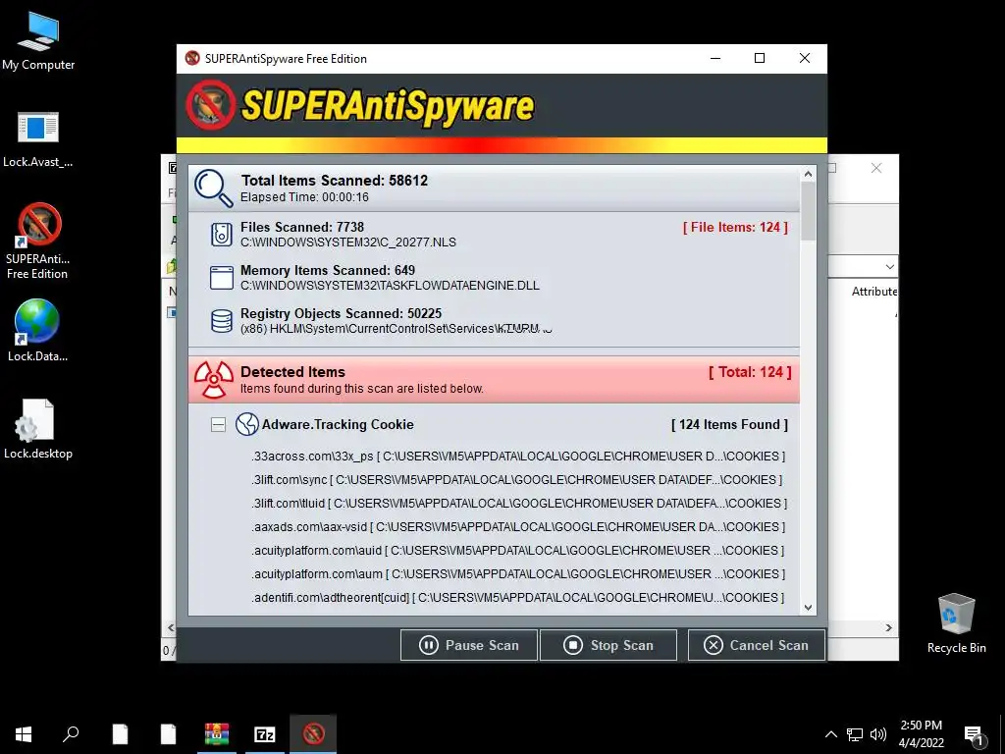Click the globe icon beside Adware.Tracking Cookie

coord(246,424)
